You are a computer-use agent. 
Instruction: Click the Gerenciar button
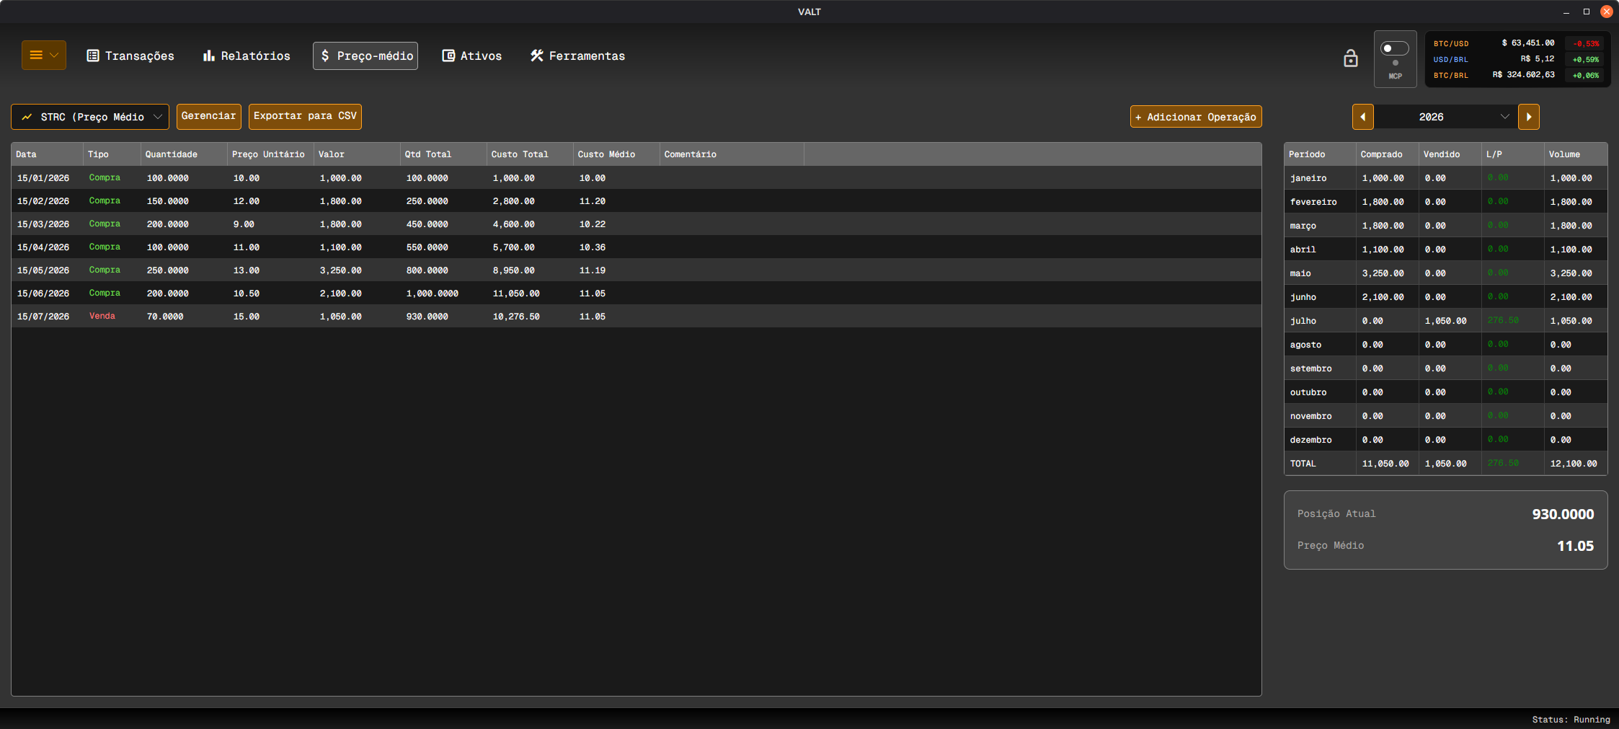point(209,117)
